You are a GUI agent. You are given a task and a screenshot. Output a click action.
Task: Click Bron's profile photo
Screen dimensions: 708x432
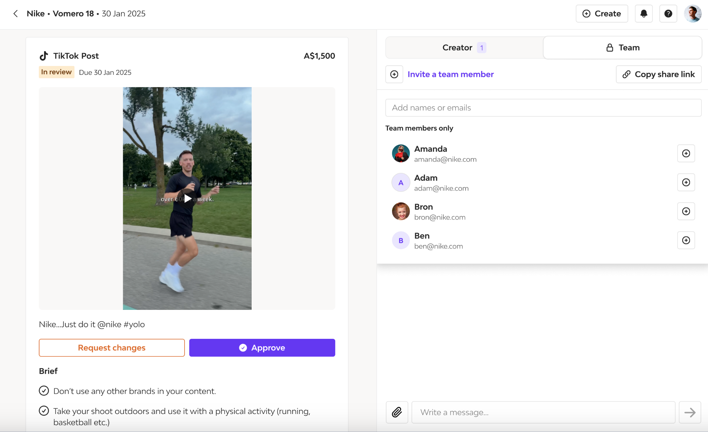tap(401, 211)
